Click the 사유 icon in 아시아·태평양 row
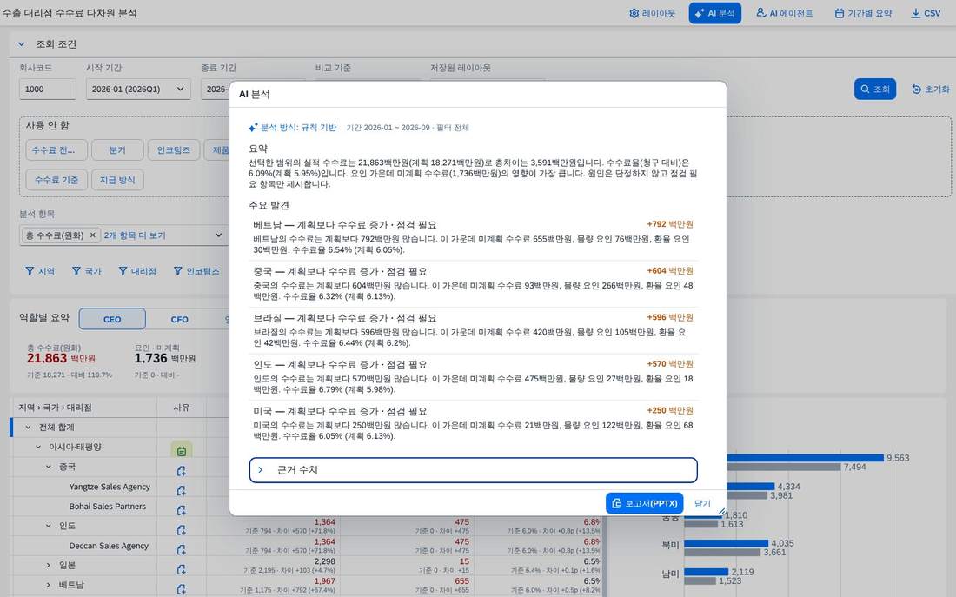 point(181,451)
